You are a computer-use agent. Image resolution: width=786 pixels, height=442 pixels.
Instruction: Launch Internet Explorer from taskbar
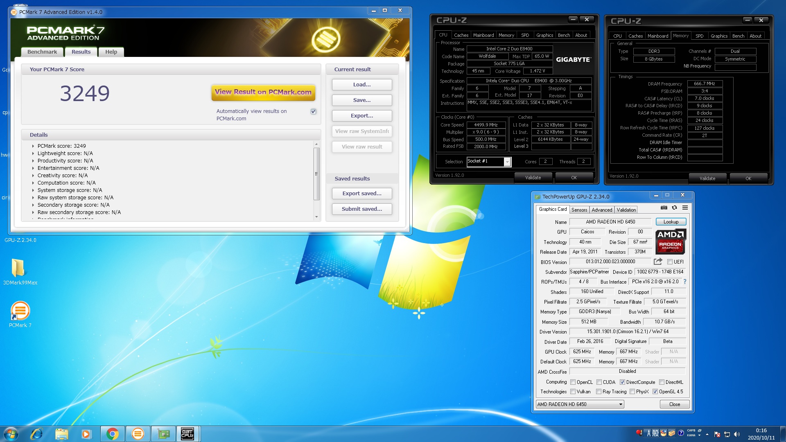pos(36,434)
